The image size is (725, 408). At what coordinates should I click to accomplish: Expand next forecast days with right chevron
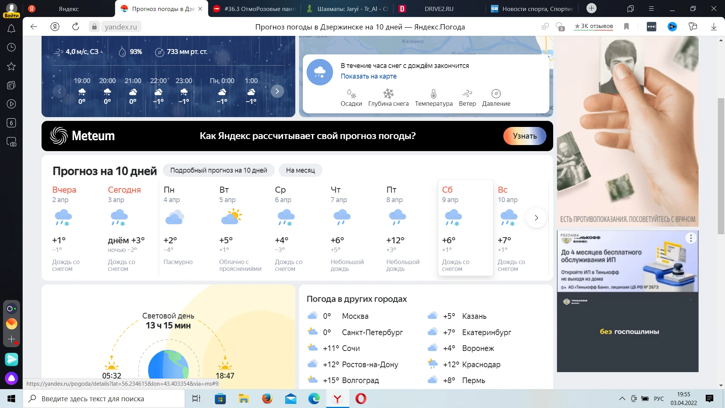(536, 218)
